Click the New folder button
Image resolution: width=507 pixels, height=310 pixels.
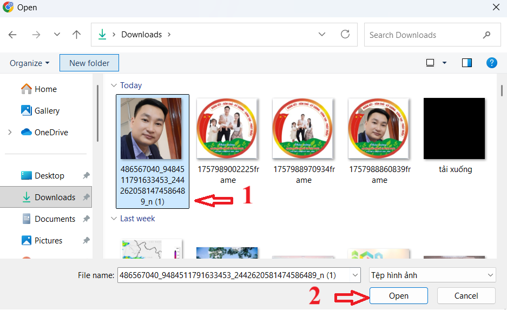[x=89, y=63]
